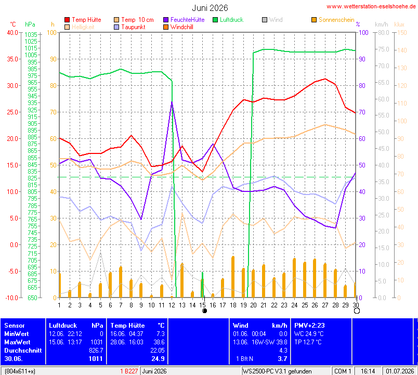The image size is (418, 375).
Task: Click the current temperature 24.9 value
Action: pos(158,359)
